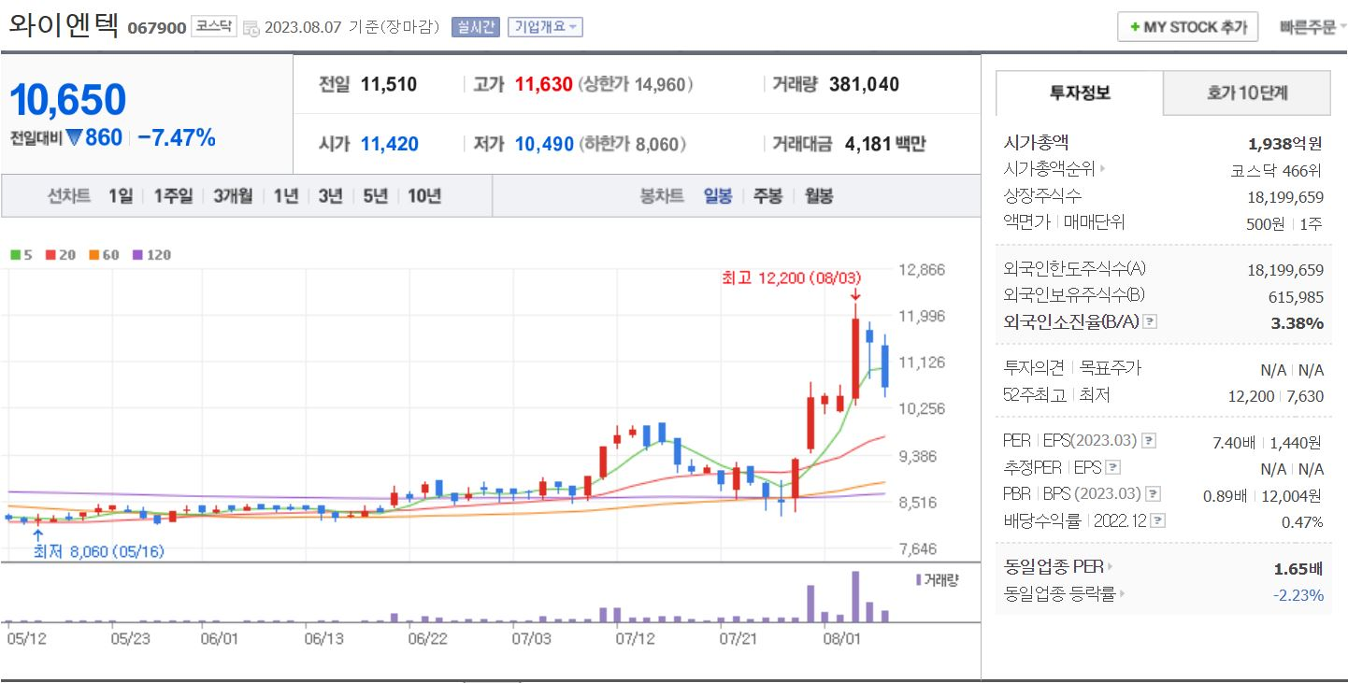This screenshot has height=683, width=1348.
Task: Select the 1일 line chart period
Action: click(121, 196)
